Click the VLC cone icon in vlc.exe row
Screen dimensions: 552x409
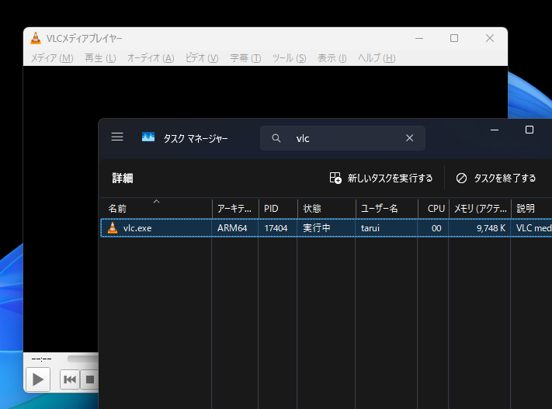(113, 227)
